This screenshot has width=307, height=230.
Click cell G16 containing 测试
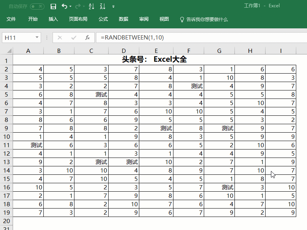[x=219, y=187]
